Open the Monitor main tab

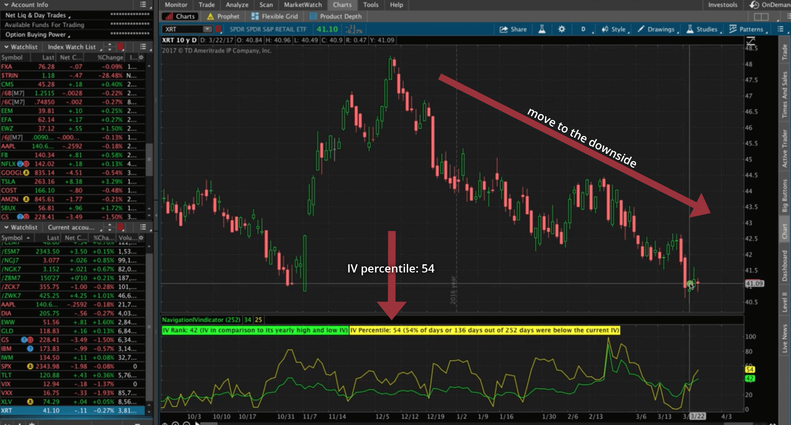point(176,5)
